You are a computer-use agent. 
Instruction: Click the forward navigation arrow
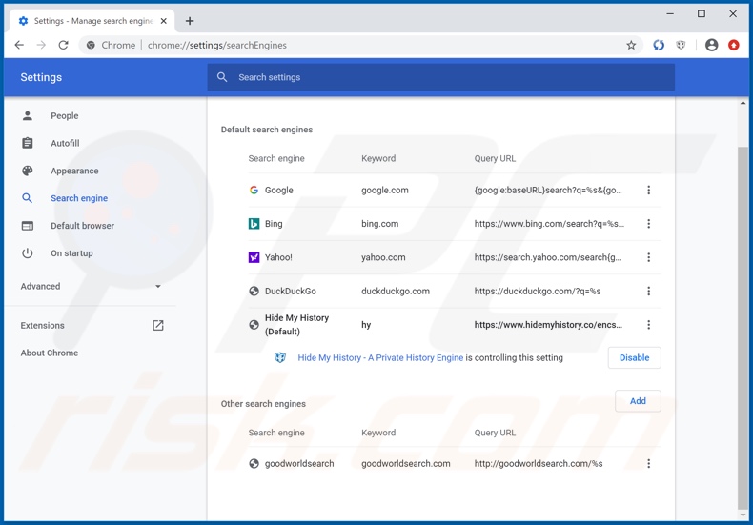(x=41, y=45)
